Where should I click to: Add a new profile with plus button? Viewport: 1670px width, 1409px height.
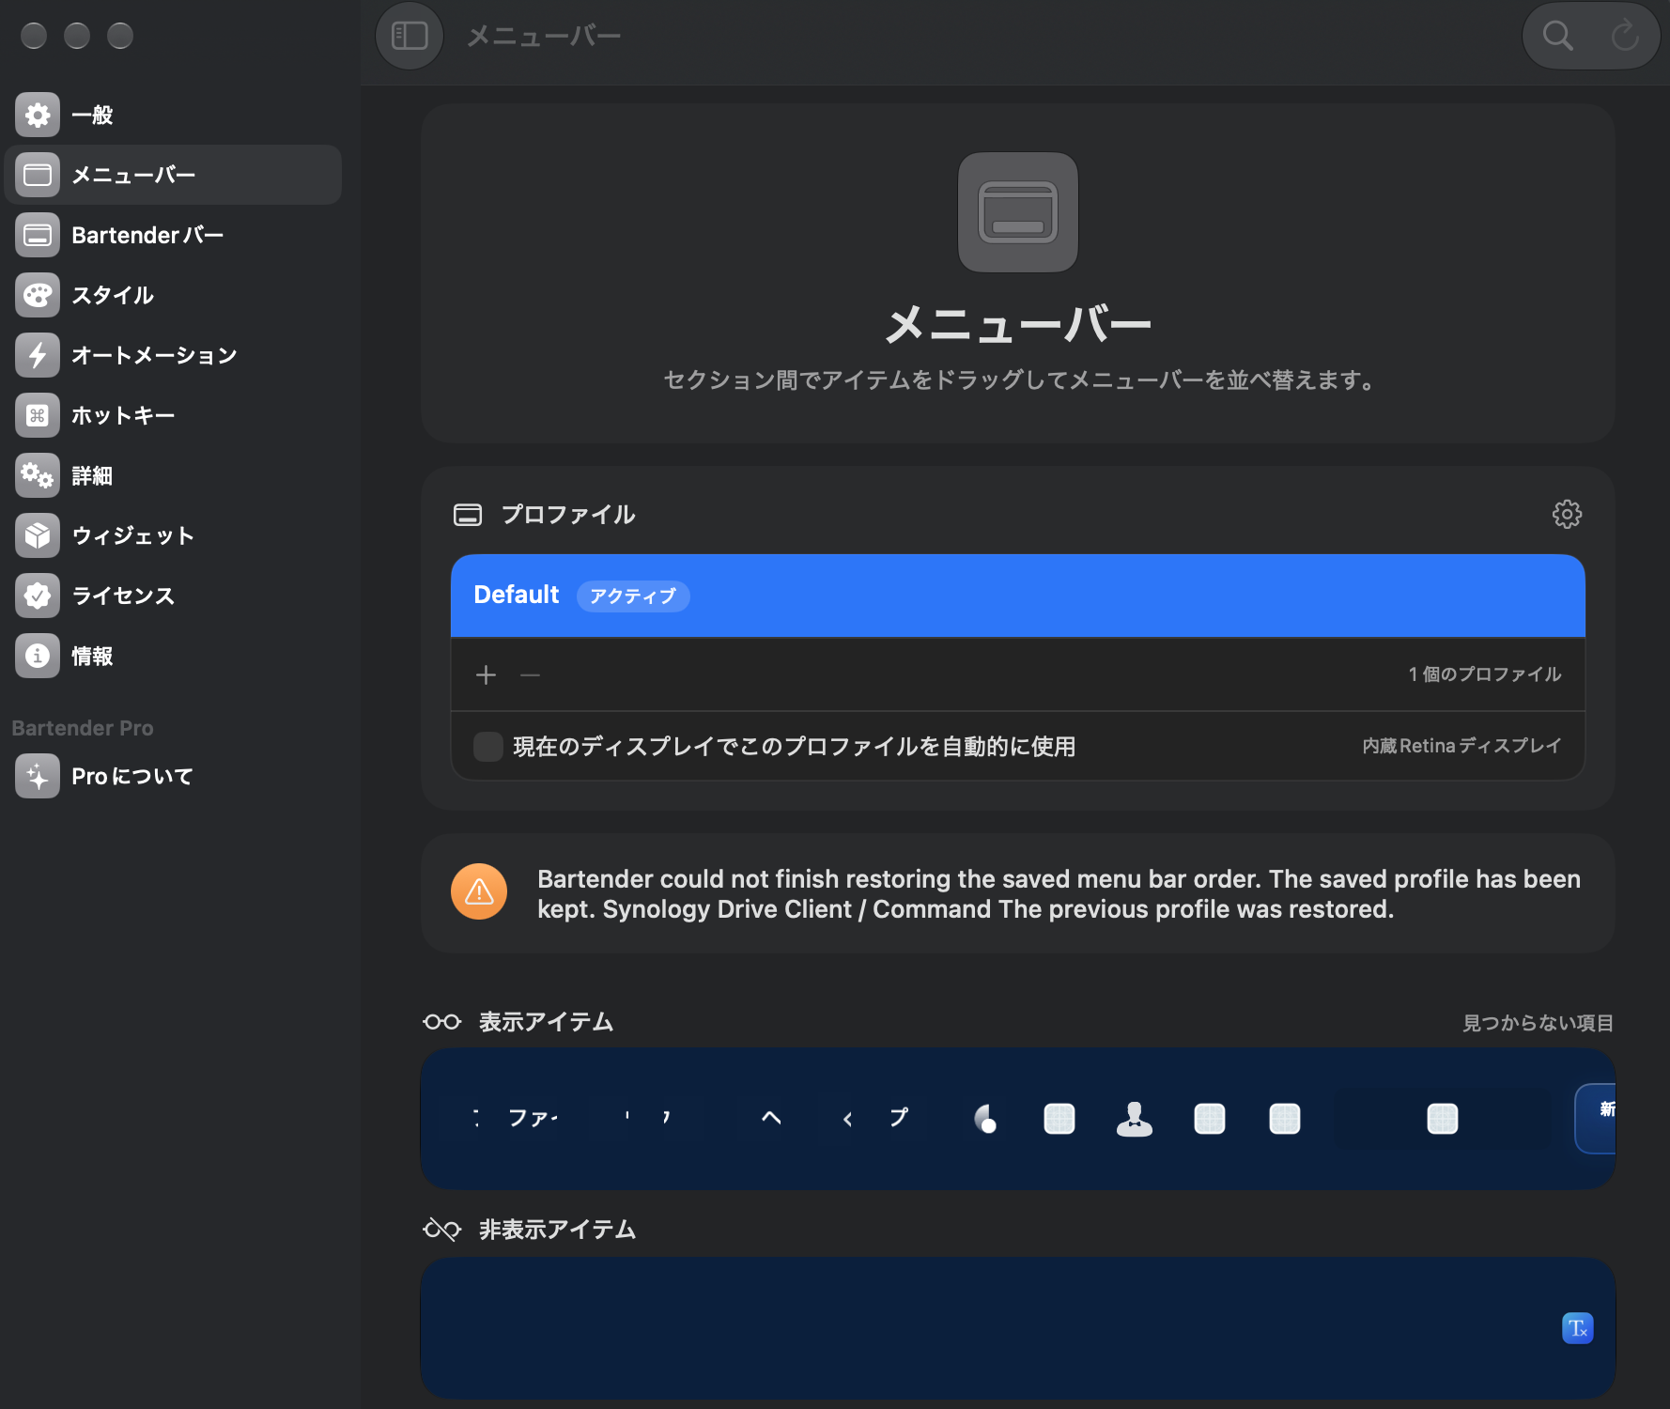tap(486, 674)
